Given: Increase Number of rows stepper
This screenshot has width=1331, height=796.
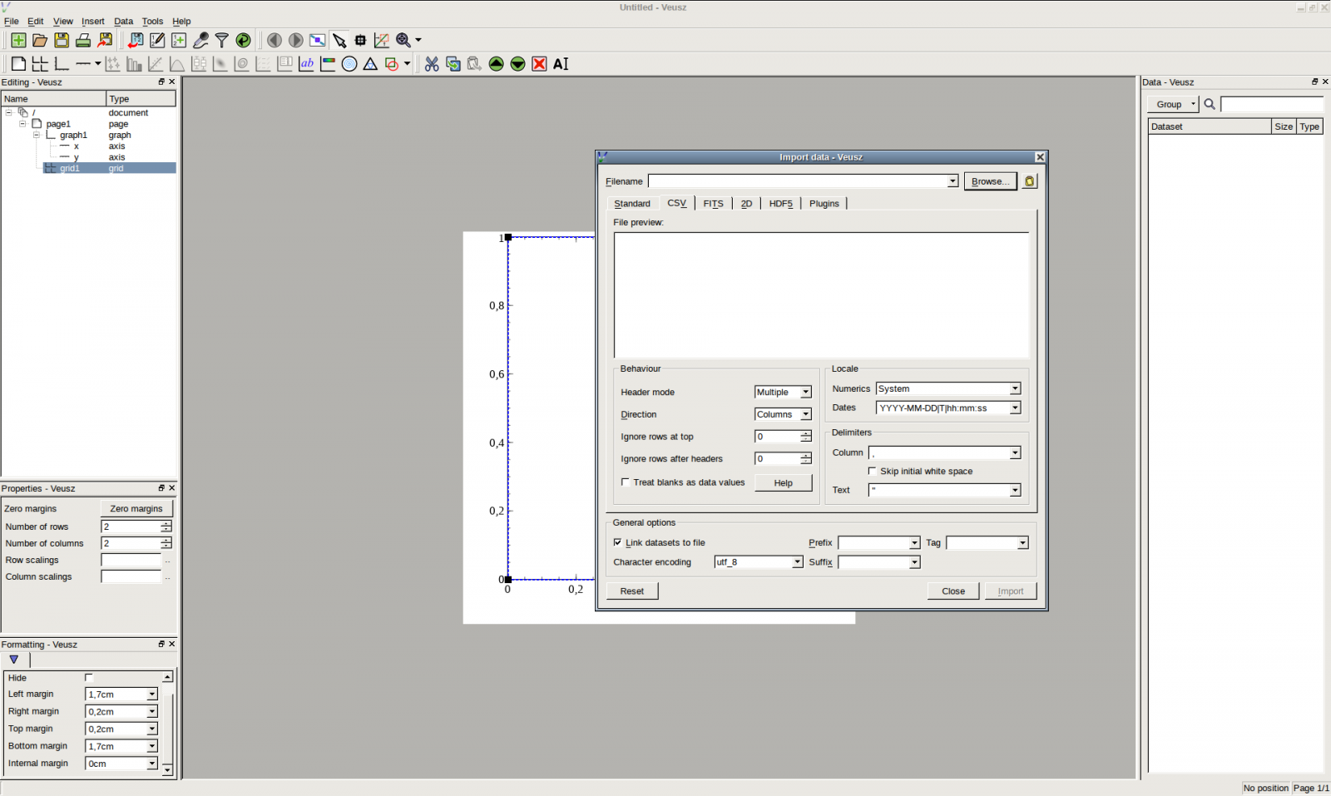Looking at the screenshot, I should (x=166, y=523).
